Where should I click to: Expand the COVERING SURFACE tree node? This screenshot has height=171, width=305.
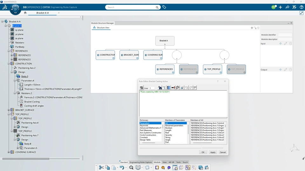pyautogui.click(x=9, y=152)
